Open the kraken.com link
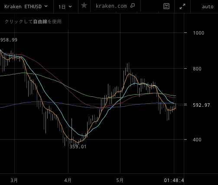 [x=111, y=6]
